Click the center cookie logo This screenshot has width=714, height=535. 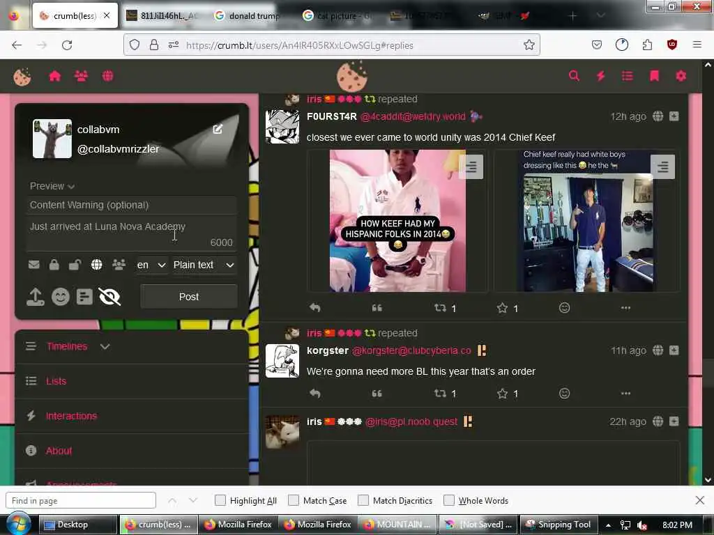point(352,77)
